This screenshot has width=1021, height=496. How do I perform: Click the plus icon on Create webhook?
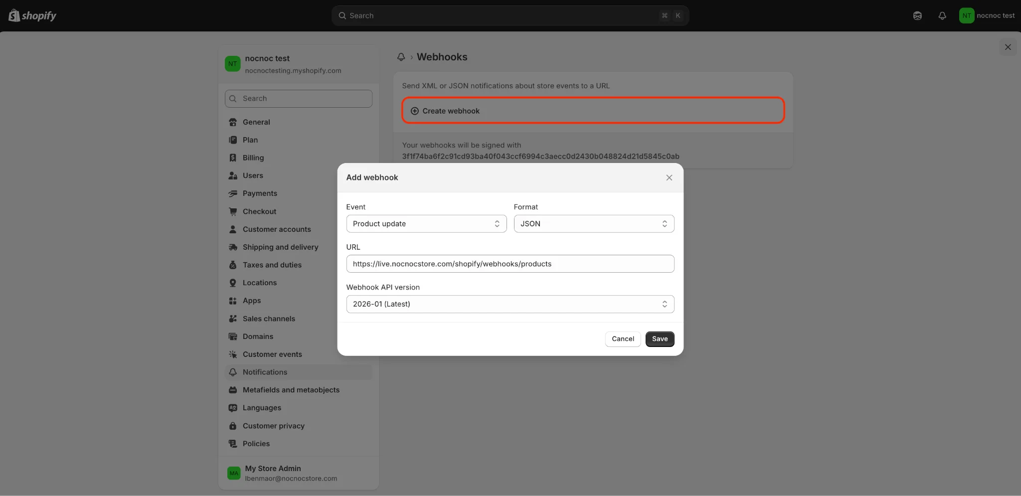point(415,111)
